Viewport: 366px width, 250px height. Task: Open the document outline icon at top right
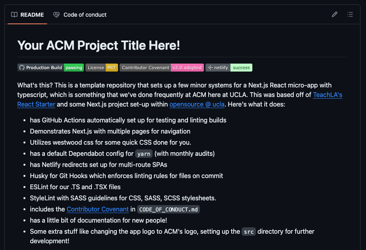pos(350,14)
